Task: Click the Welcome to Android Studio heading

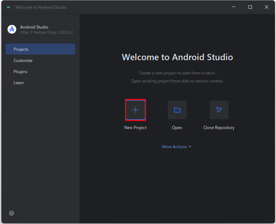Action: tap(177, 57)
